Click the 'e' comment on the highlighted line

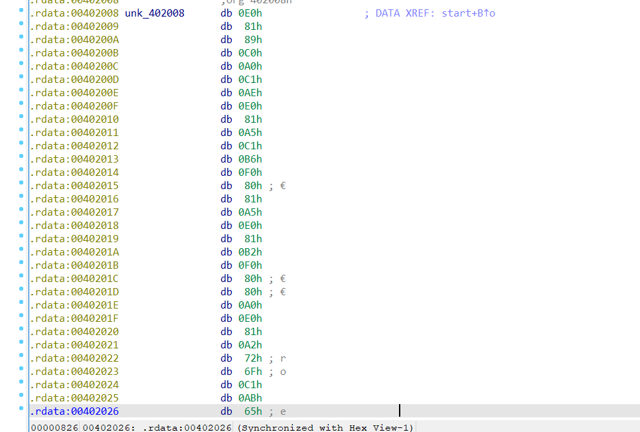[x=283, y=411]
